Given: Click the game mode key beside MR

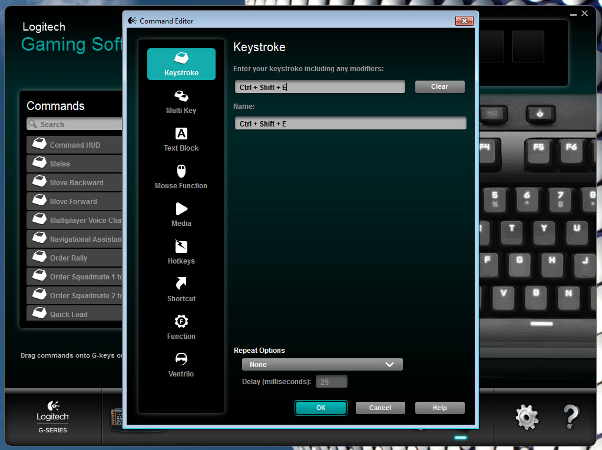Looking at the screenshot, I should (x=540, y=114).
